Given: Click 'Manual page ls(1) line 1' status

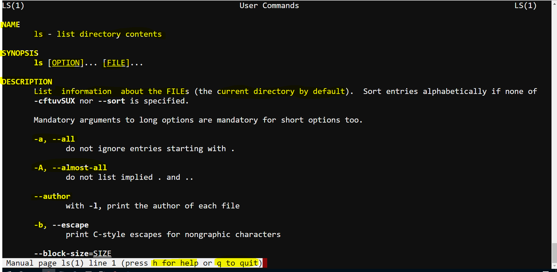Looking at the screenshot, I should (x=61, y=263).
